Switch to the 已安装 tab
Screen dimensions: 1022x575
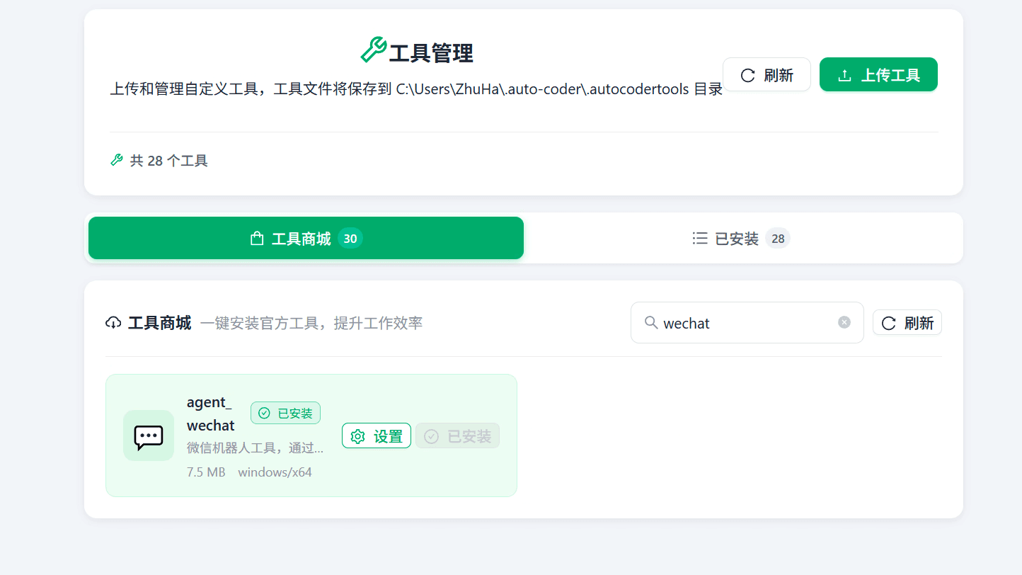(740, 238)
